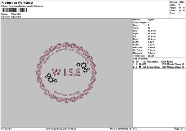Click the 'Brand' column header

pyautogui.click(x=170, y=61)
